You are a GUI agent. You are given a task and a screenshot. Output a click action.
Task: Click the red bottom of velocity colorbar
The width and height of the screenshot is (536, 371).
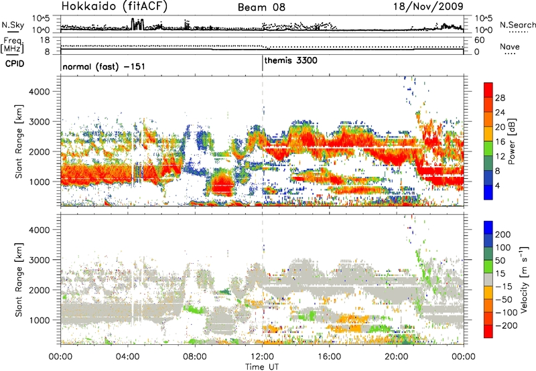tap(488, 331)
